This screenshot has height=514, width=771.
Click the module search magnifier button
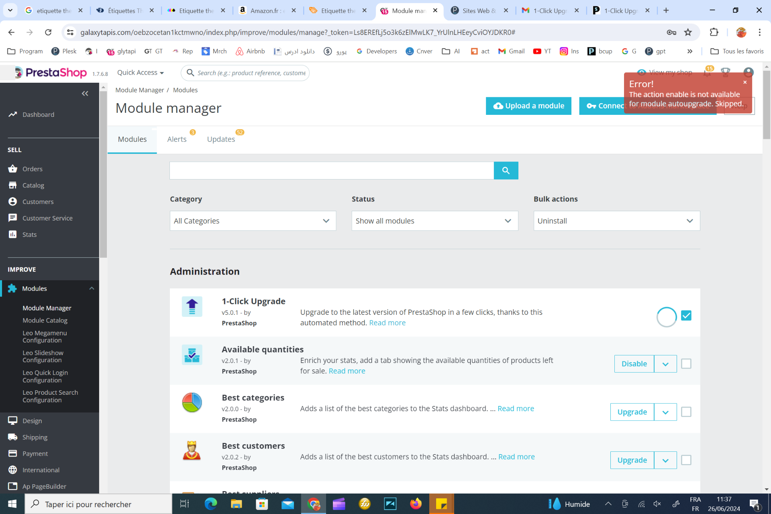[506, 171]
